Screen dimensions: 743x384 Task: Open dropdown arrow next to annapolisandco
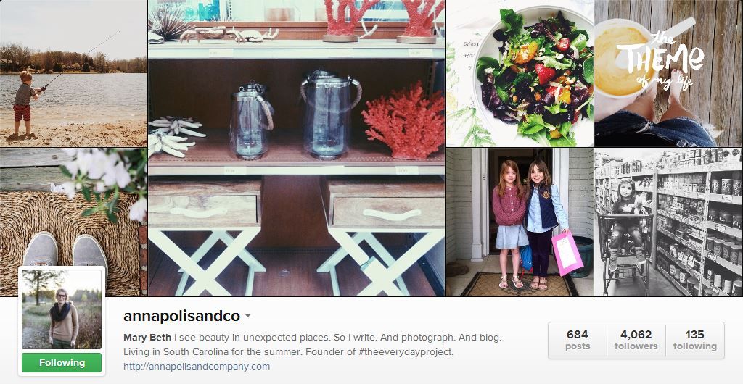pos(247,317)
